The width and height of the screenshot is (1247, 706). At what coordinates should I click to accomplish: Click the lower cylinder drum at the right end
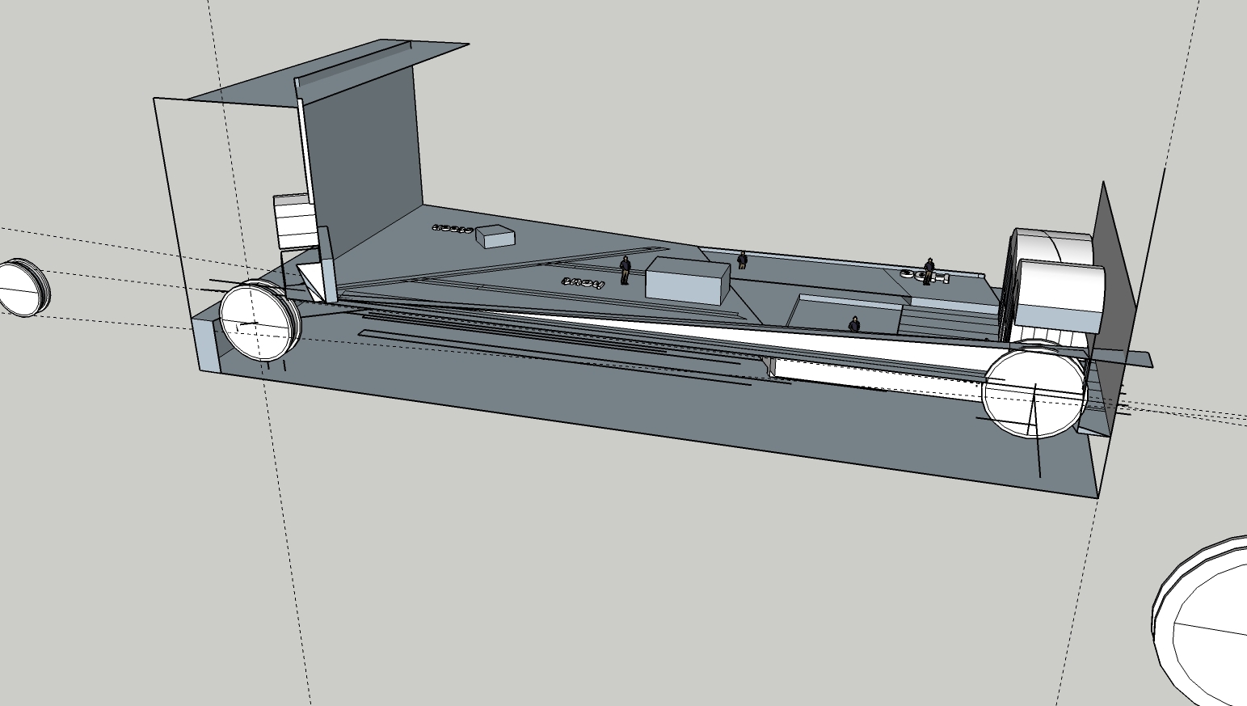click(x=1060, y=296)
